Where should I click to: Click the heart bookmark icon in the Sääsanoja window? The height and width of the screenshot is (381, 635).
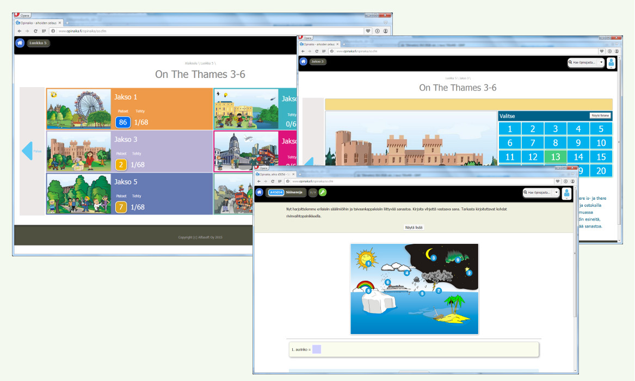point(558,181)
